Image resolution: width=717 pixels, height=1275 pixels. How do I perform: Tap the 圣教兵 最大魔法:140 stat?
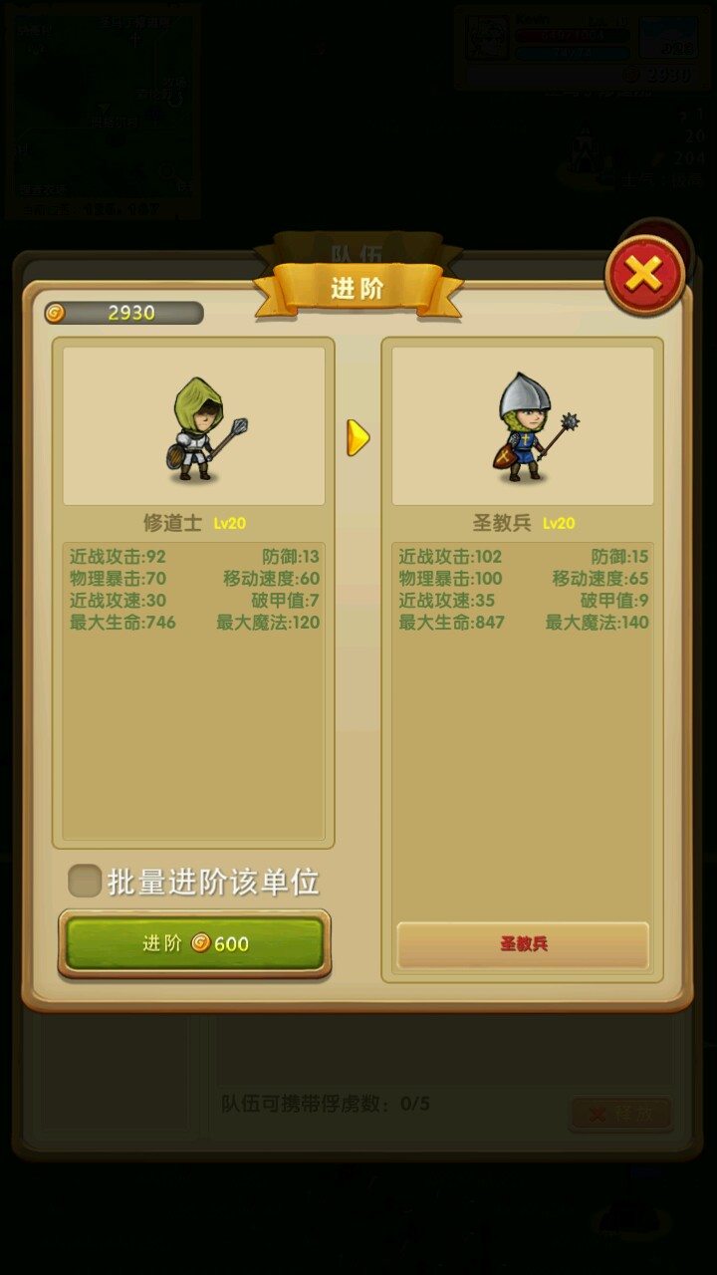click(597, 623)
